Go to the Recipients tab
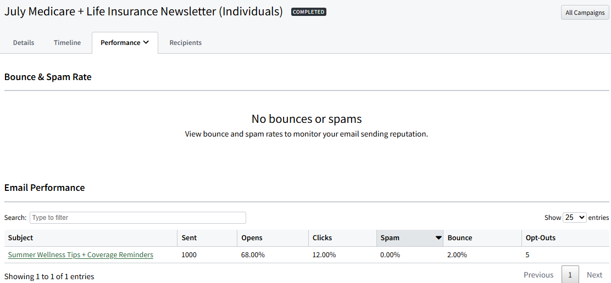Screen dimensions: 611x283 coord(186,43)
